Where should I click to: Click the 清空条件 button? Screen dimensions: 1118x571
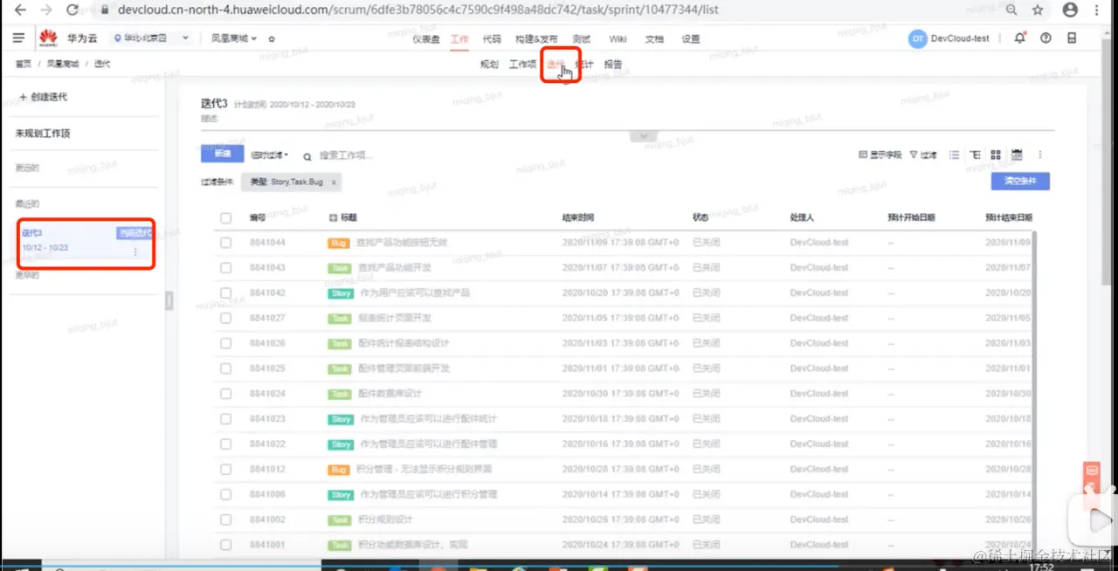[1020, 182]
